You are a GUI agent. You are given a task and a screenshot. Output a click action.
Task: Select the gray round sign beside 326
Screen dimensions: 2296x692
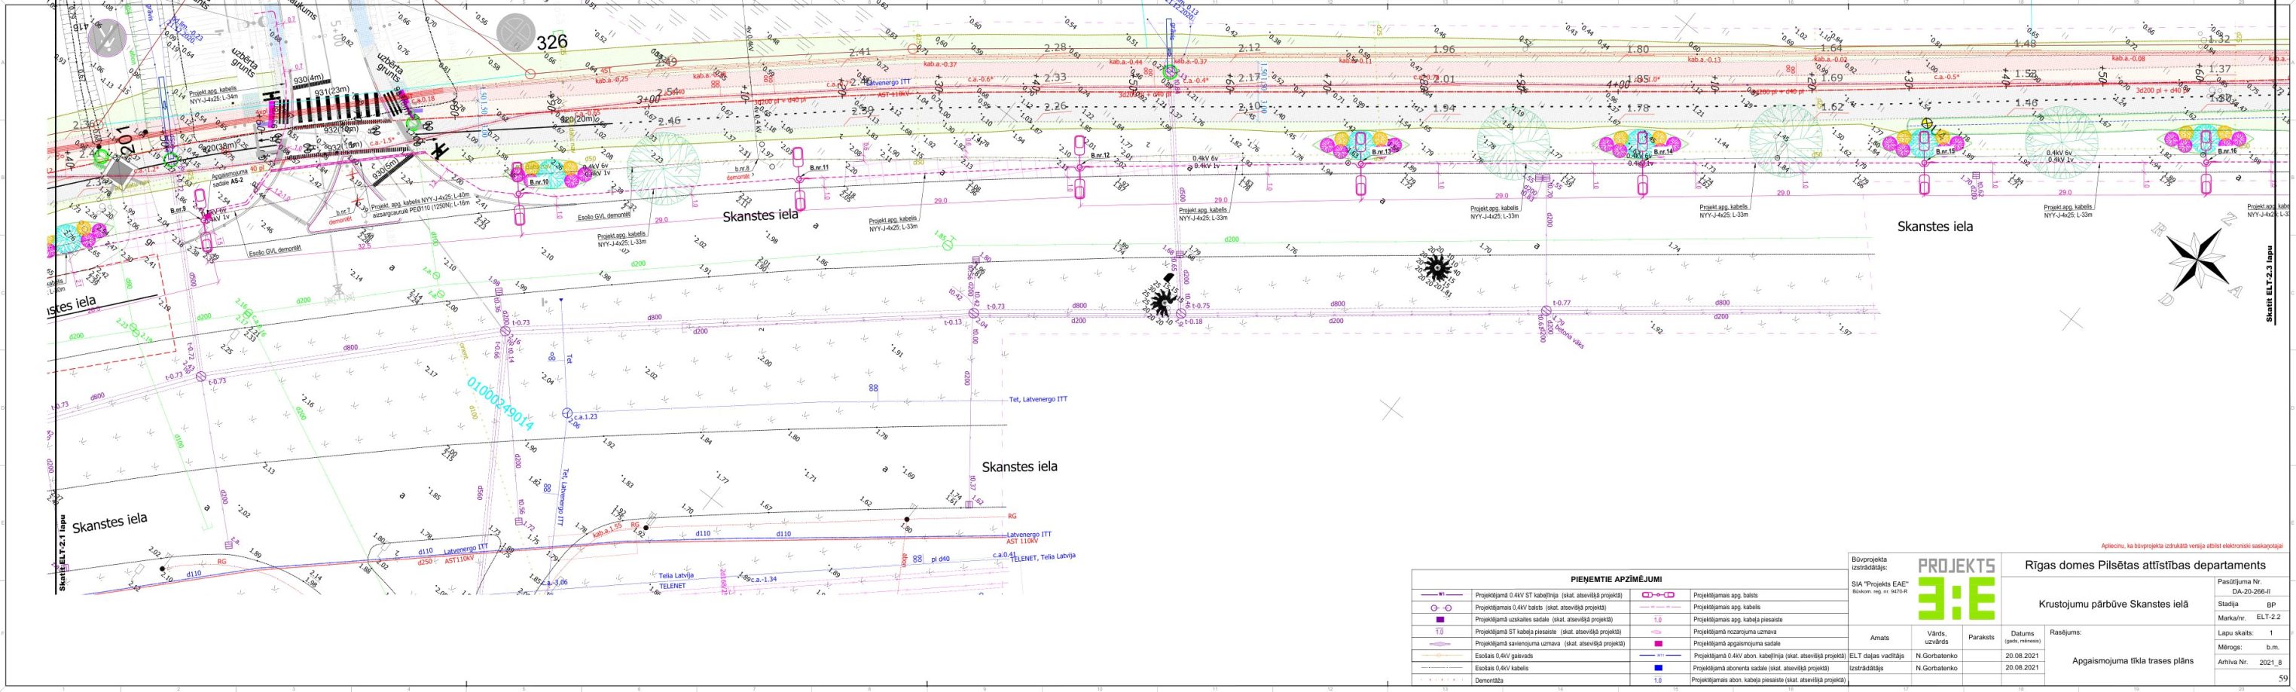[x=515, y=33]
